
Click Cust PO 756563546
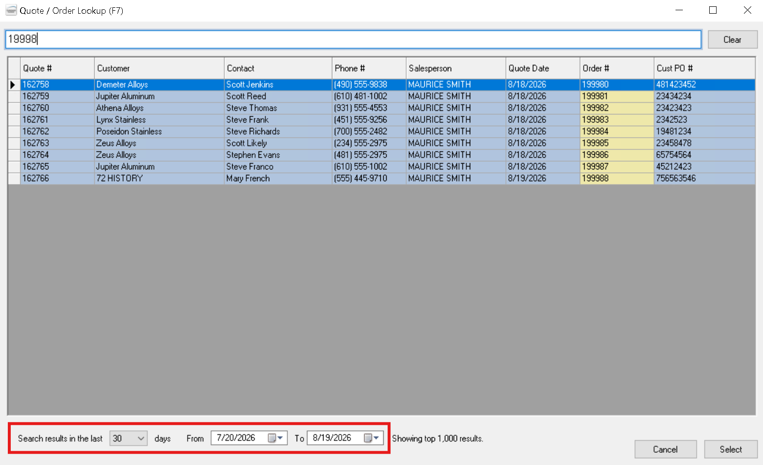(704, 178)
